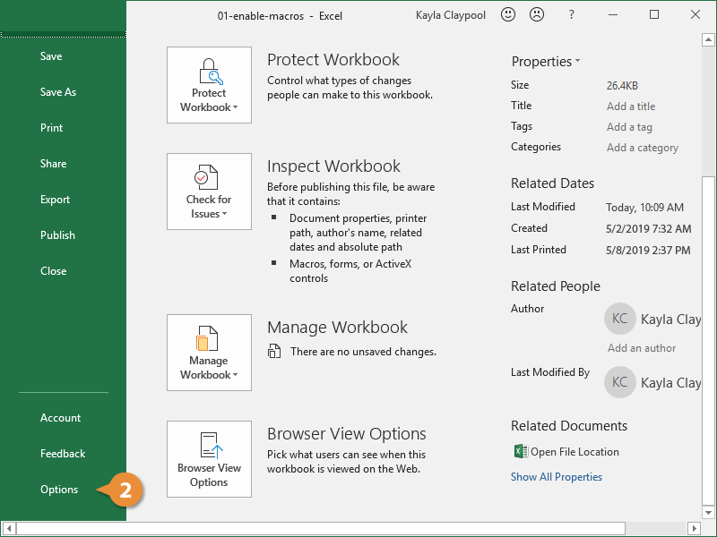Expand the Properties dropdown header
Image resolution: width=717 pixels, height=537 pixels.
[546, 62]
